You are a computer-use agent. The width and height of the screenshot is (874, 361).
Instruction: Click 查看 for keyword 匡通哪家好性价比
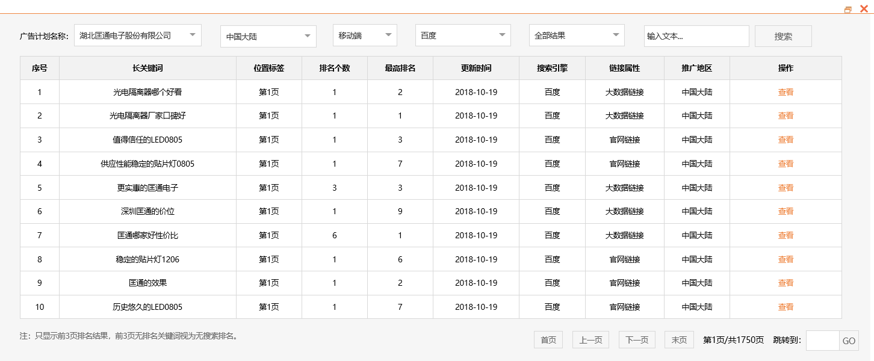(786, 235)
